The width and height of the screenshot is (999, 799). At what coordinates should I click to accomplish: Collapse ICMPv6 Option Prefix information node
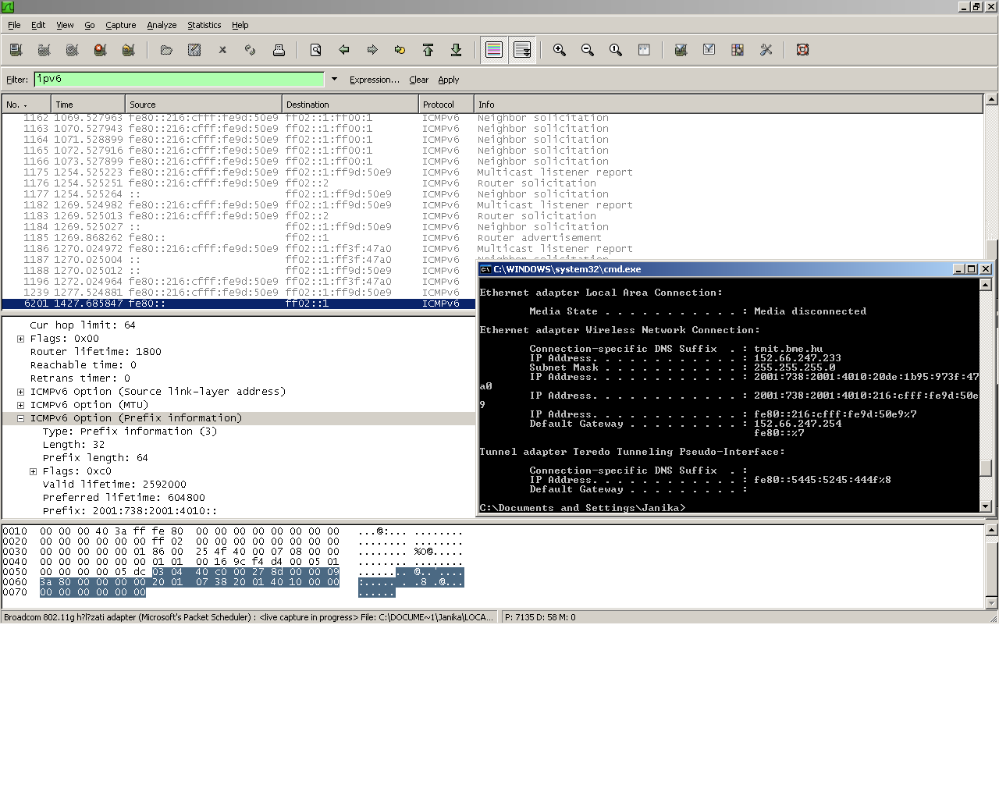point(20,418)
